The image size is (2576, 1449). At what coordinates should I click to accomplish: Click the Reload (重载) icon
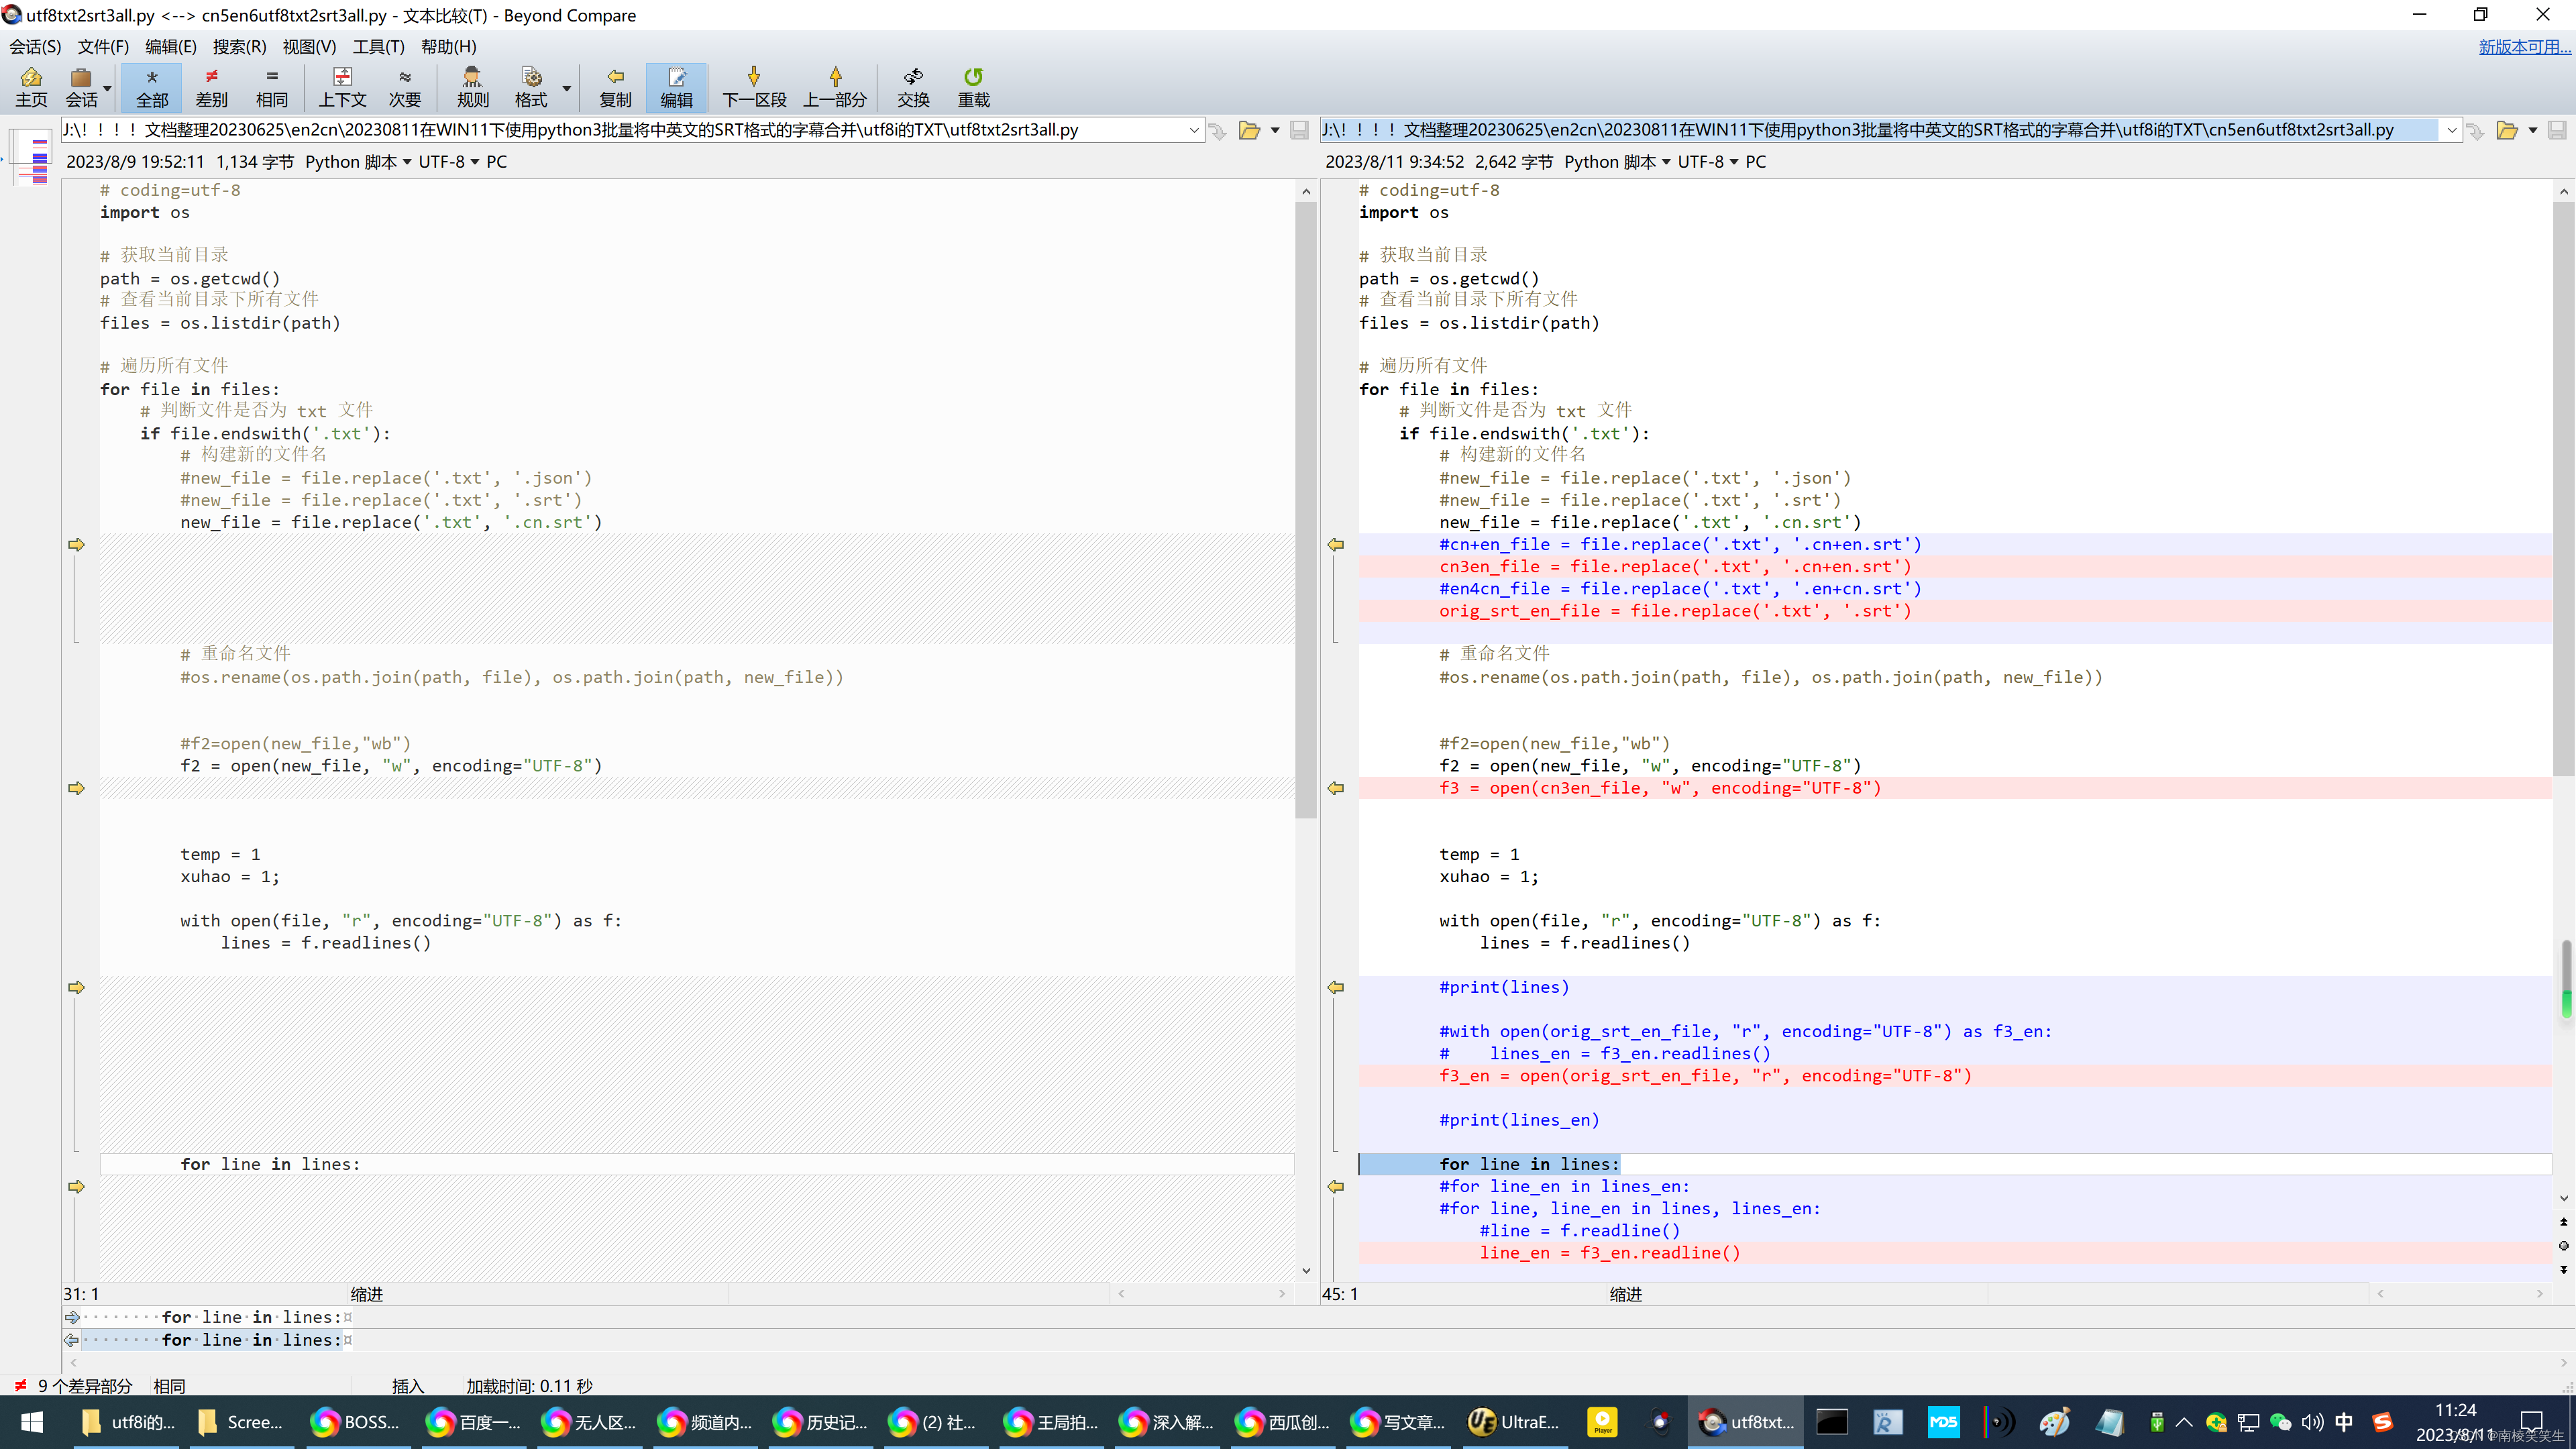[x=973, y=86]
